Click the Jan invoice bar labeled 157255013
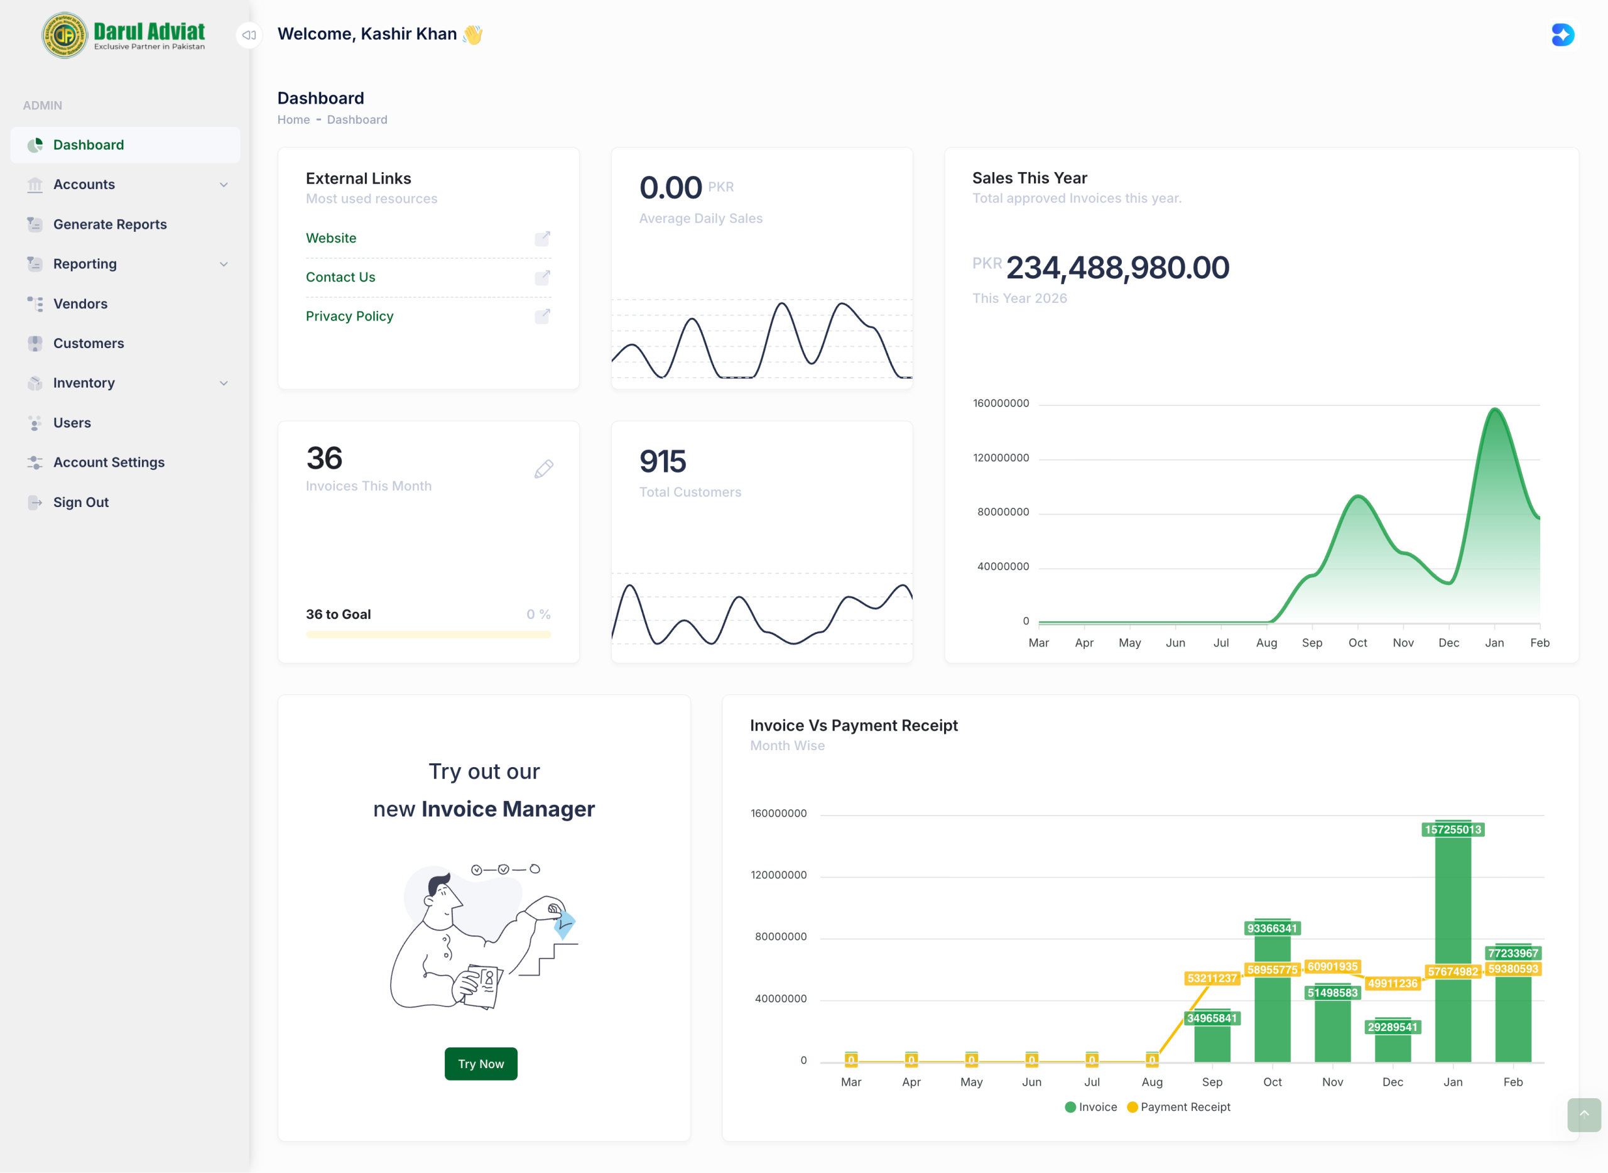 click(1452, 941)
